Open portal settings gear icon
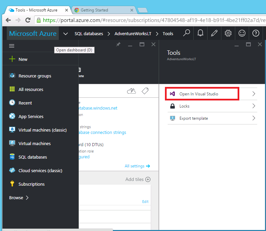The height and width of the screenshot is (231, 266). click(x=228, y=33)
